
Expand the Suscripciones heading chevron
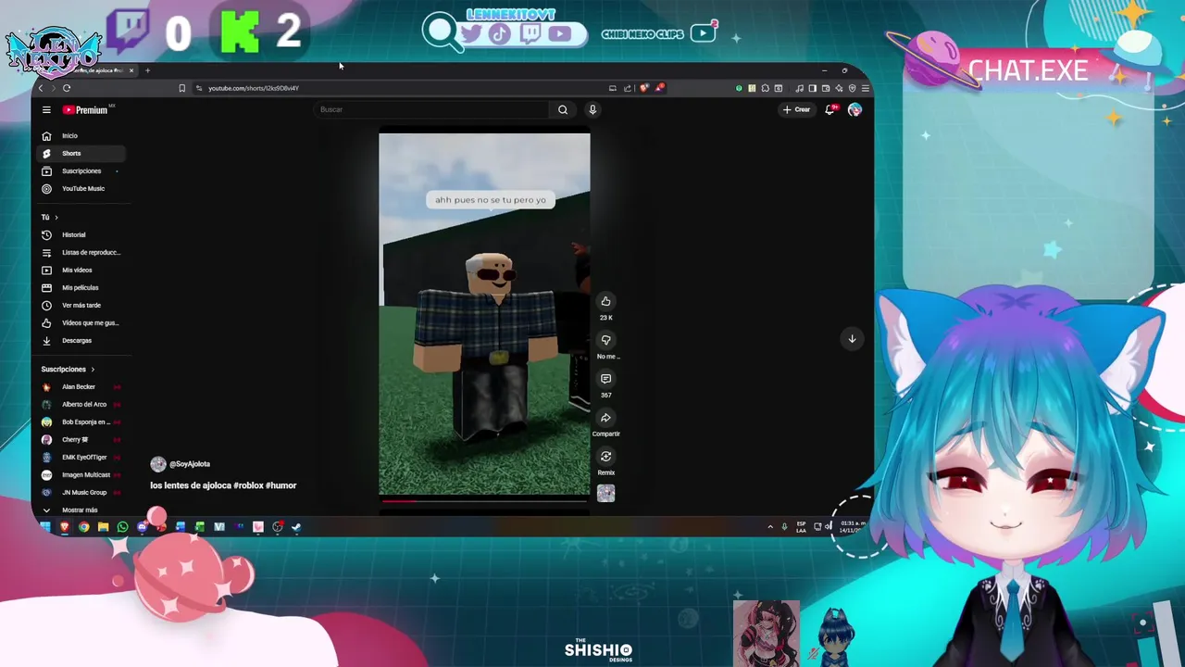[92, 369]
